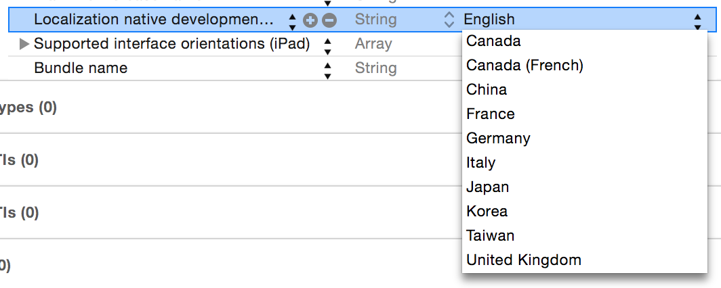Choose Germany from the dropdown
The image size is (721, 288).
coord(498,138)
